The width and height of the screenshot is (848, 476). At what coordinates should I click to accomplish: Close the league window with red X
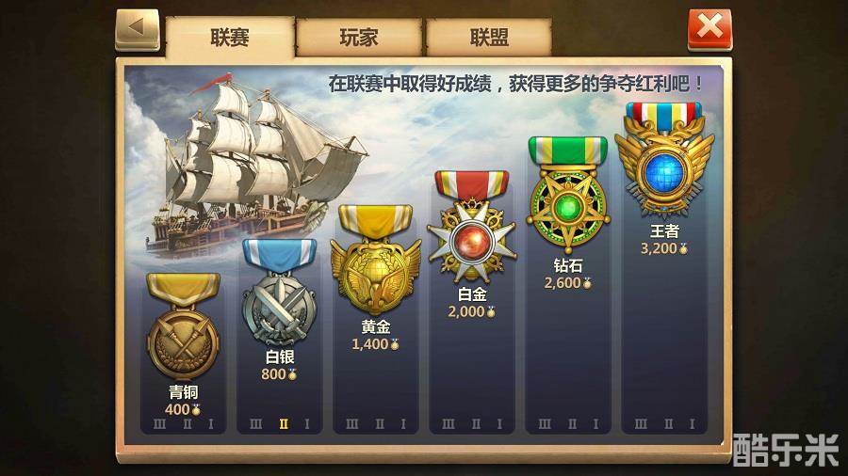[709, 28]
